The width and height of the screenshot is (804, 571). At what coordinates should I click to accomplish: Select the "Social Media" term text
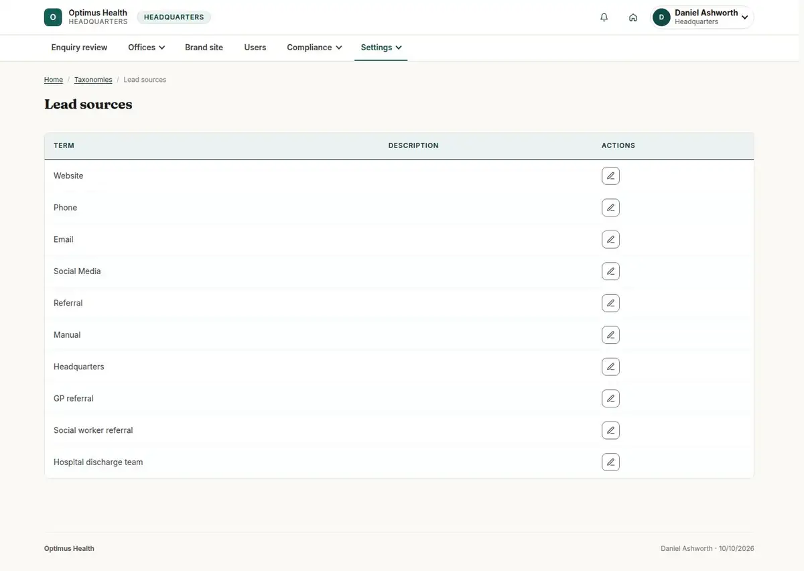(x=77, y=271)
